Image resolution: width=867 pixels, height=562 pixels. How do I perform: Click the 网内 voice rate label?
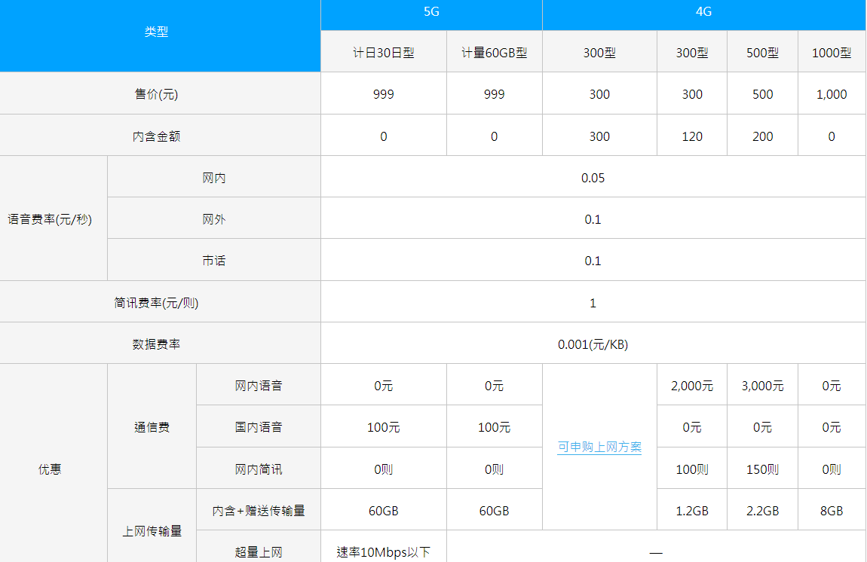click(214, 178)
